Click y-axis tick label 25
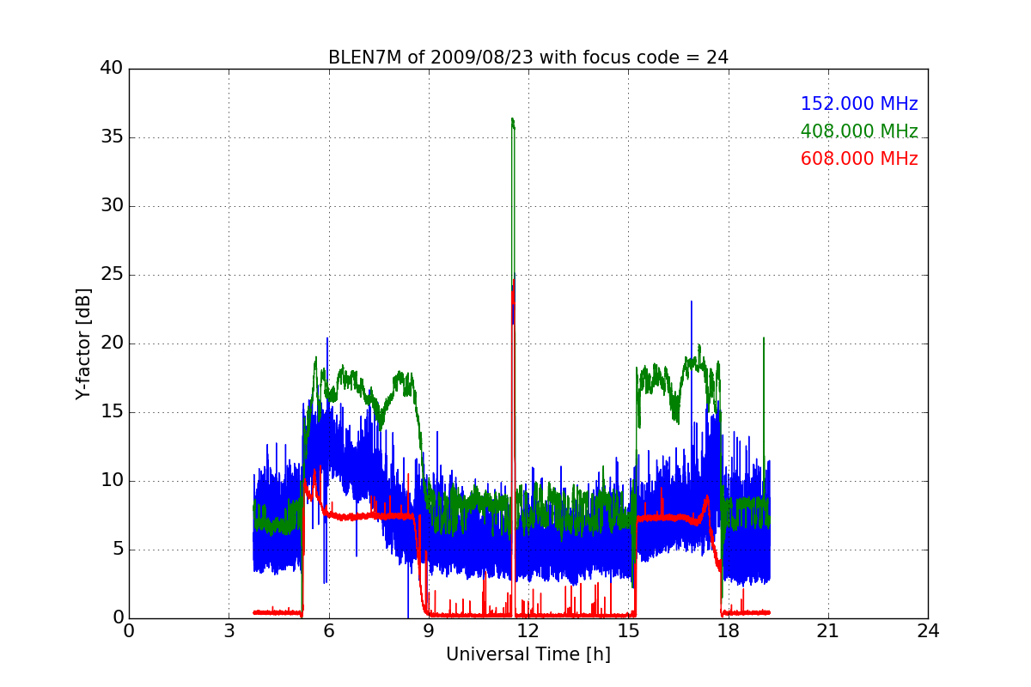Screen dimensions: 1031x687 112,275
